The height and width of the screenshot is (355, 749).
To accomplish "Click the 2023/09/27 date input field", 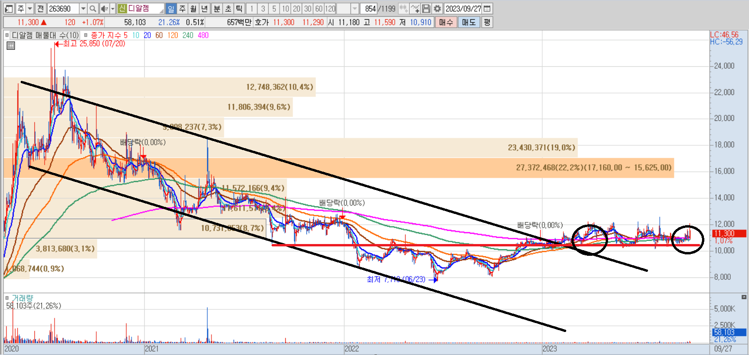I will 463,8.
